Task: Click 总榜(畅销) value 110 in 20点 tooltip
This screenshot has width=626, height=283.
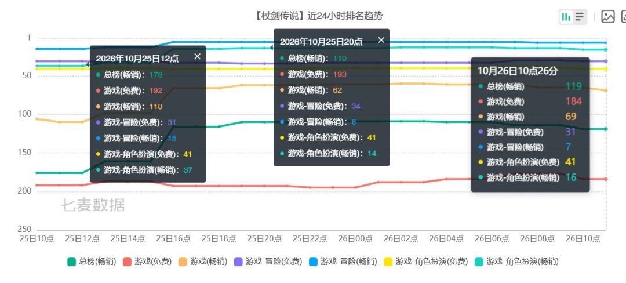Action: click(x=340, y=58)
